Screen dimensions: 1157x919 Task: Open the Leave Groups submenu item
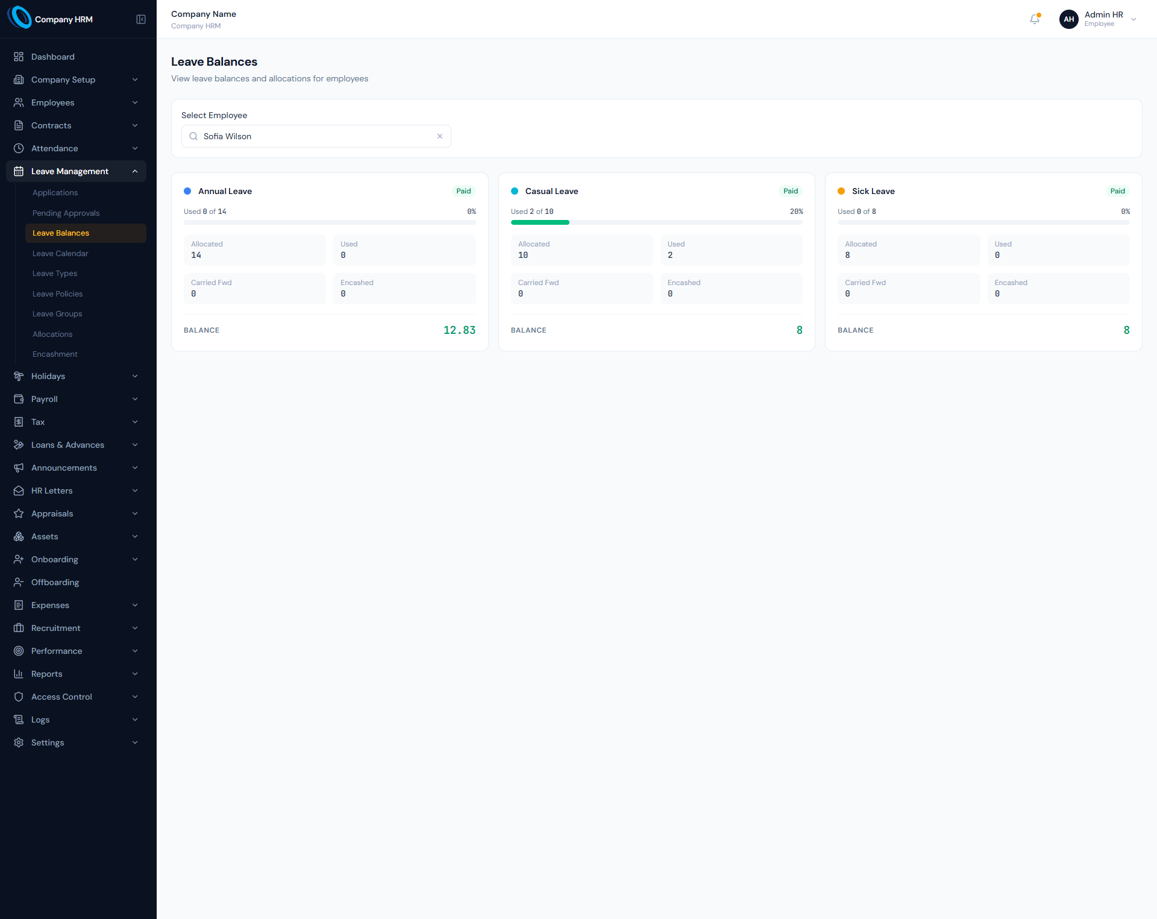pyautogui.click(x=86, y=314)
